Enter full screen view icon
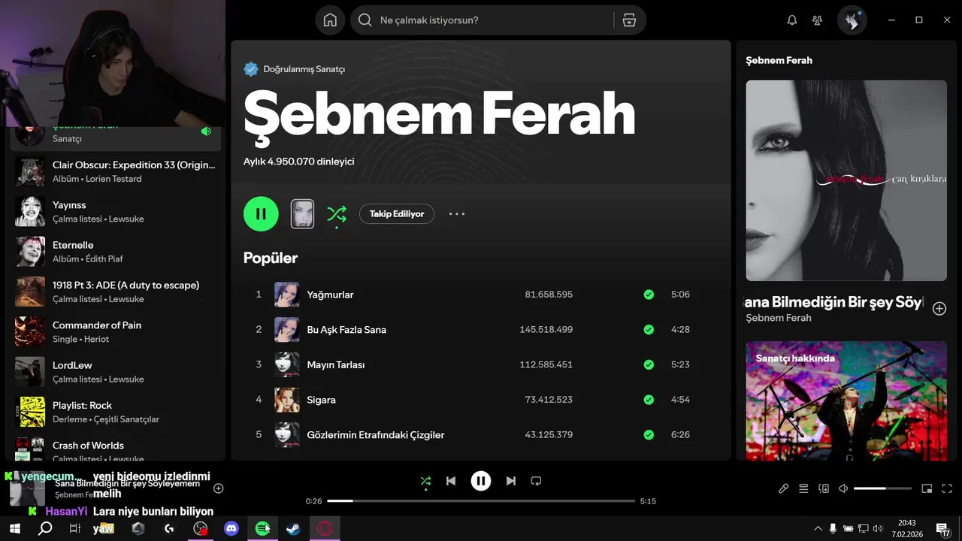Image resolution: width=962 pixels, height=541 pixels. coord(947,488)
